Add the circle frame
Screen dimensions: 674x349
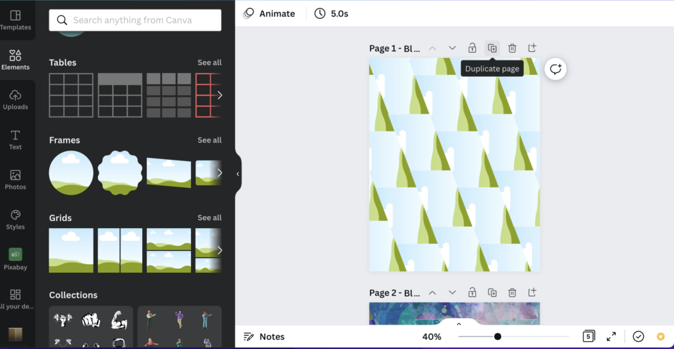[x=71, y=173]
